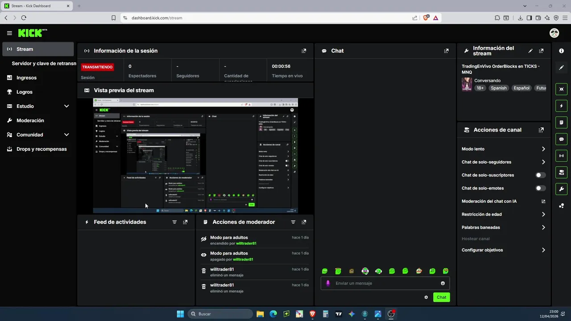Click the Kick logo
This screenshot has height=321, width=571.
tap(33, 33)
